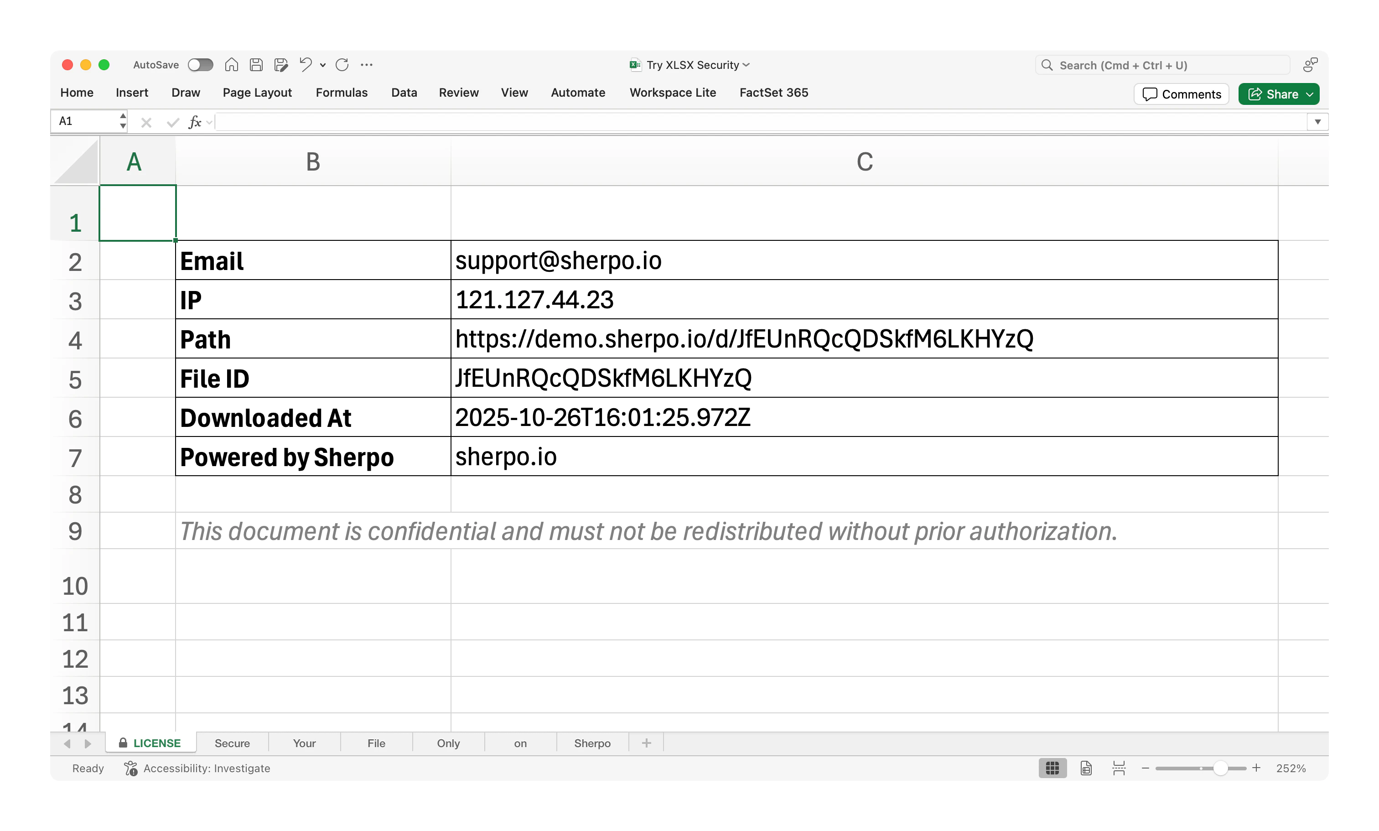1379x831 pixels.
Task: Select Page Layout view icon in status bar
Action: click(1085, 769)
